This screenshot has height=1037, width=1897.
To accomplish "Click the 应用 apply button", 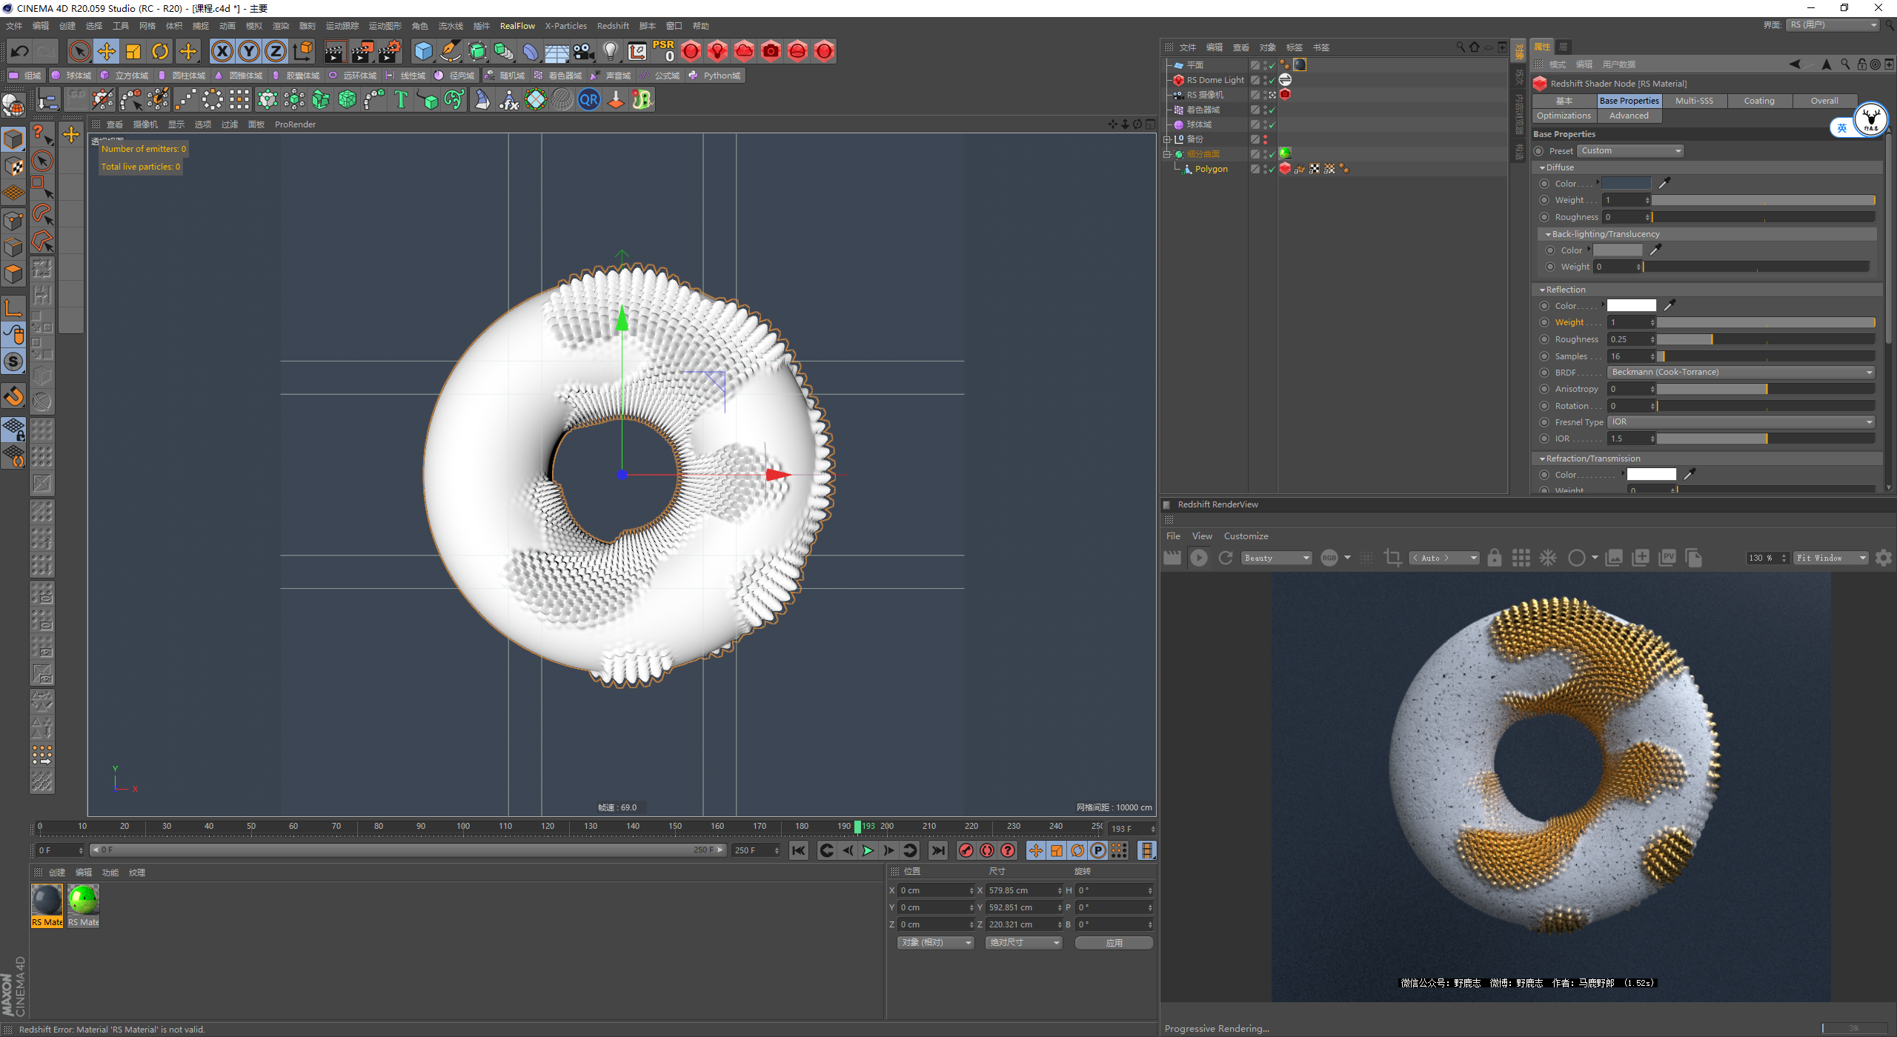I will pos(1114,942).
